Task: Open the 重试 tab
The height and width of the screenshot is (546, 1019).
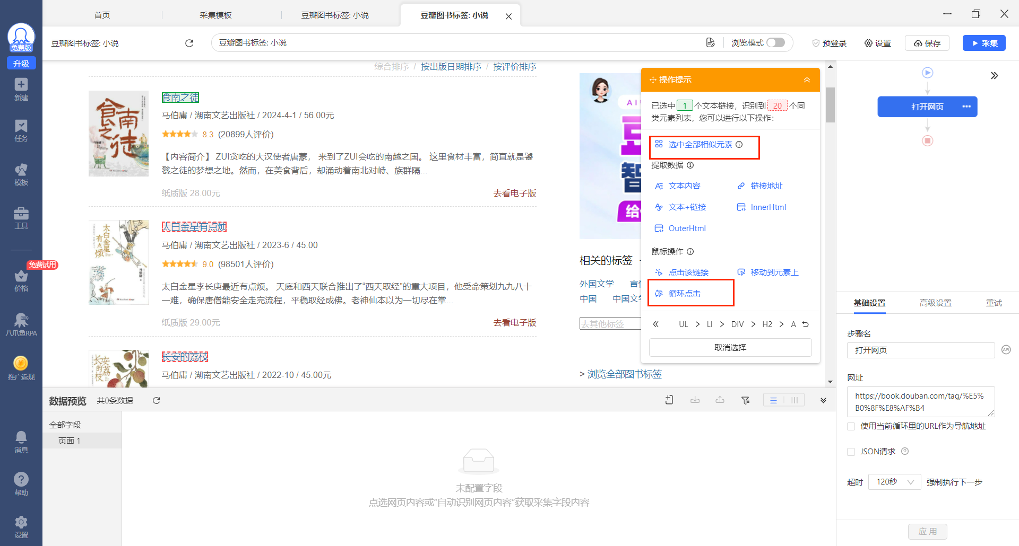Action: pyautogui.click(x=994, y=303)
